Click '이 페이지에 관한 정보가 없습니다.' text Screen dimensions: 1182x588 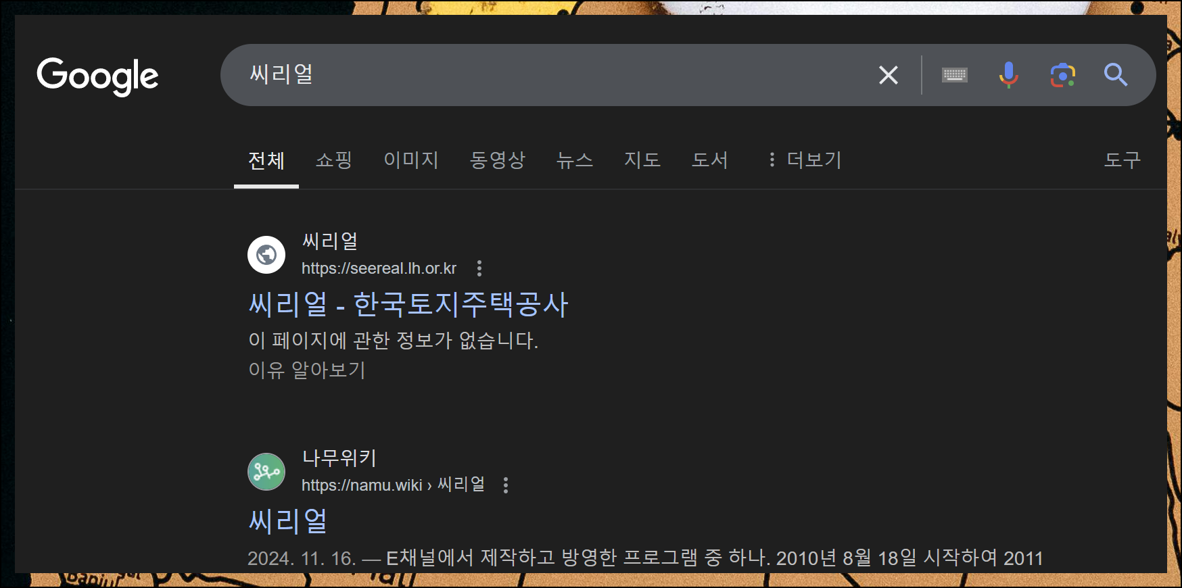coord(394,340)
